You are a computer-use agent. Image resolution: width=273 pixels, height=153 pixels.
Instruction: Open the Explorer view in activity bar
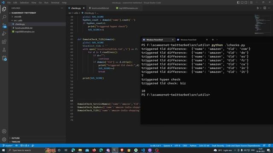click(x=4, y=9)
